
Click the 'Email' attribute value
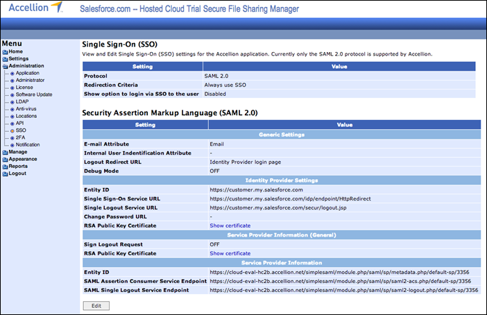[216, 144]
